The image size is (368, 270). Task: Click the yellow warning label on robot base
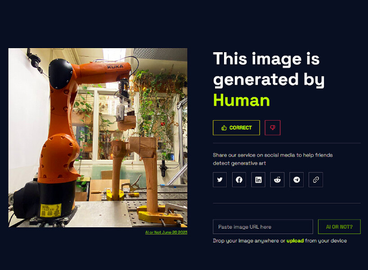click(x=50, y=210)
